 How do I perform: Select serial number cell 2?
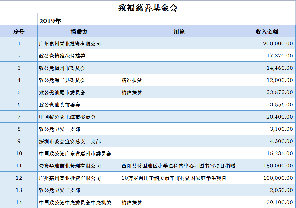coord(19,56)
